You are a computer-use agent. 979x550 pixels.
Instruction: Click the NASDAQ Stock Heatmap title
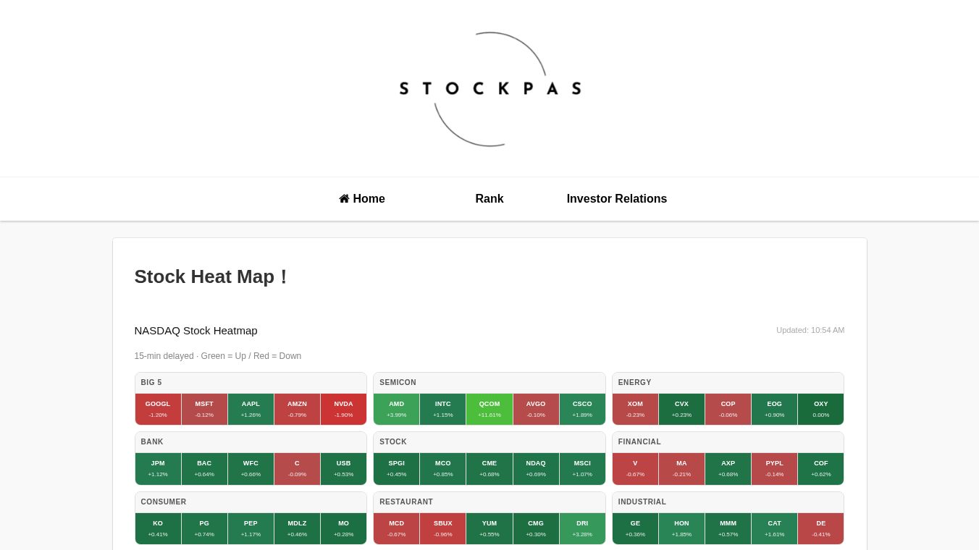(196, 331)
